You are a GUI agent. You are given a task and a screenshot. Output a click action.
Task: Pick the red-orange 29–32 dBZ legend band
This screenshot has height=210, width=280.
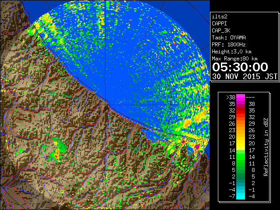pyautogui.click(x=241, y=117)
